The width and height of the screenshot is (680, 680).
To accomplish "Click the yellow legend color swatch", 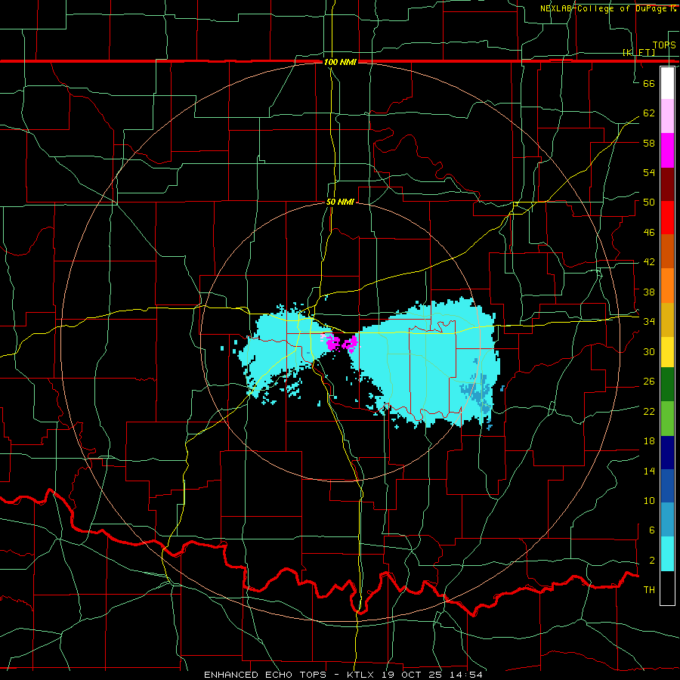I will coord(667,352).
